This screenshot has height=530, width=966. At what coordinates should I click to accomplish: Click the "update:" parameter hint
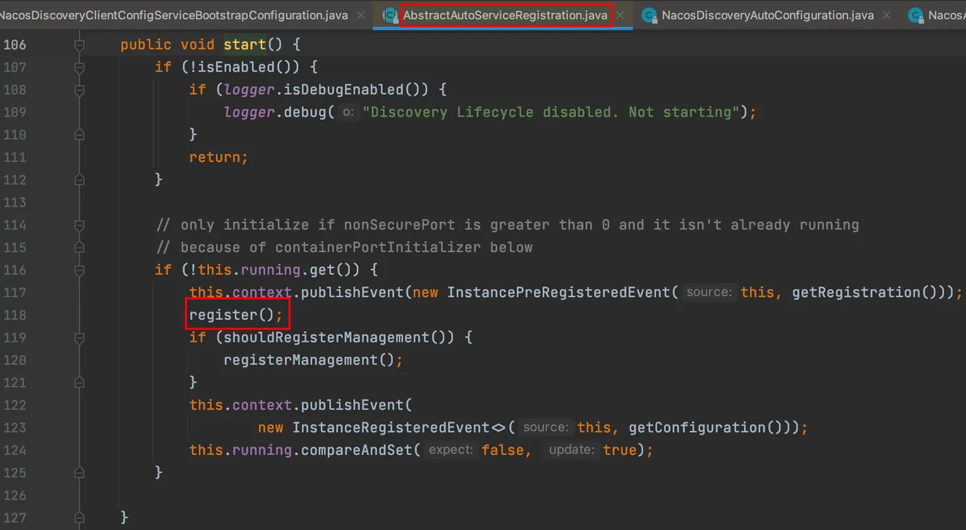pos(571,450)
